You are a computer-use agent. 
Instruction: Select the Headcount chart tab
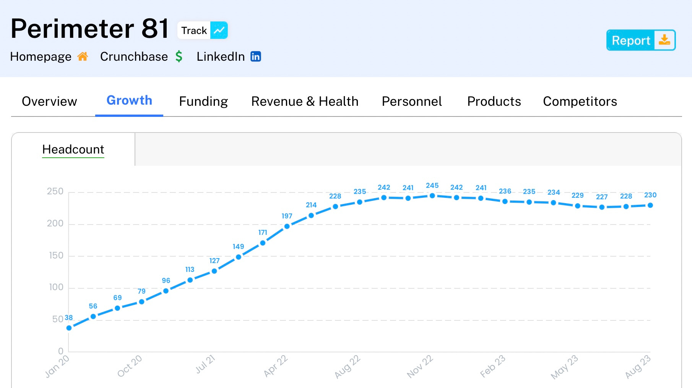point(73,149)
